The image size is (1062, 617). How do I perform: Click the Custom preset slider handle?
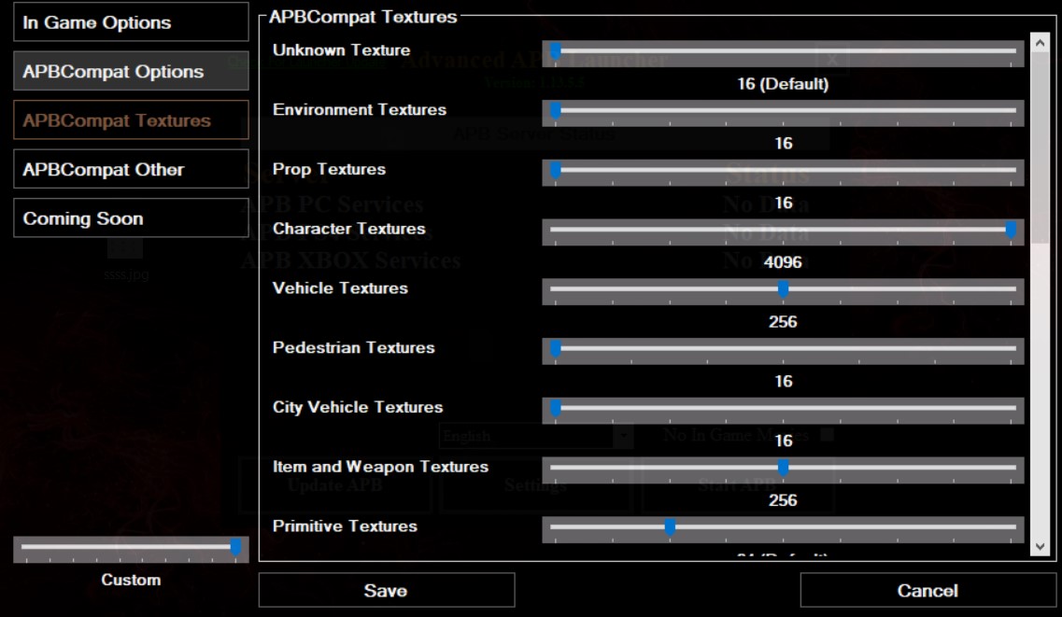[x=235, y=547]
